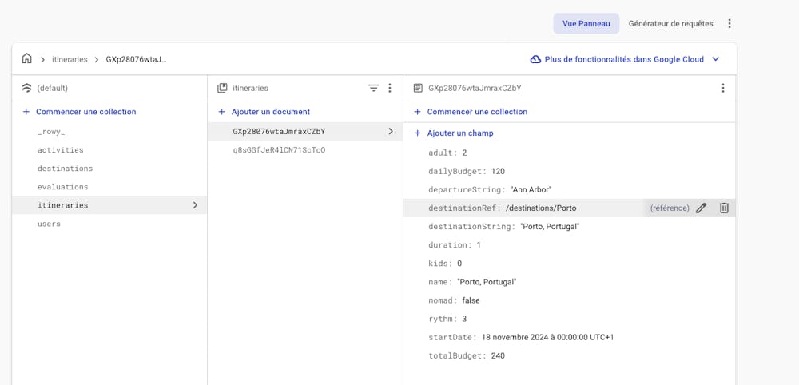Click the destinationRef value /destinations/Porto

coord(541,208)
